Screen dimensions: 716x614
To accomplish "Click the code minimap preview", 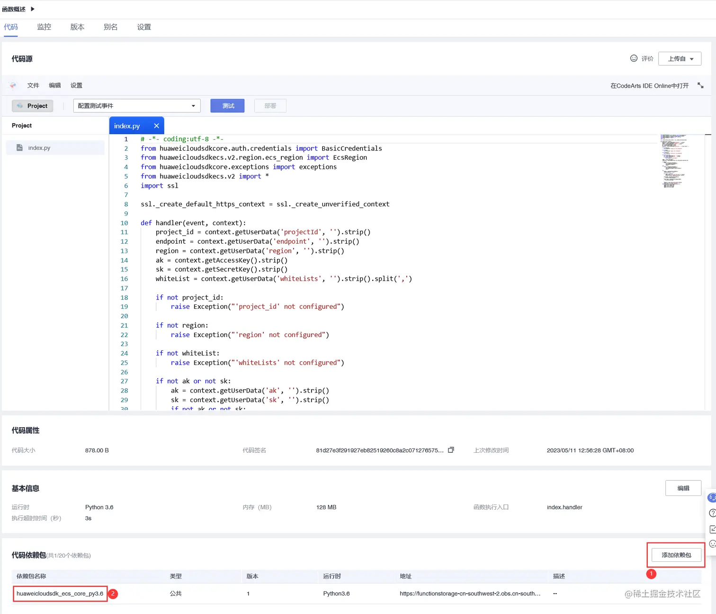I will (675, 161).
